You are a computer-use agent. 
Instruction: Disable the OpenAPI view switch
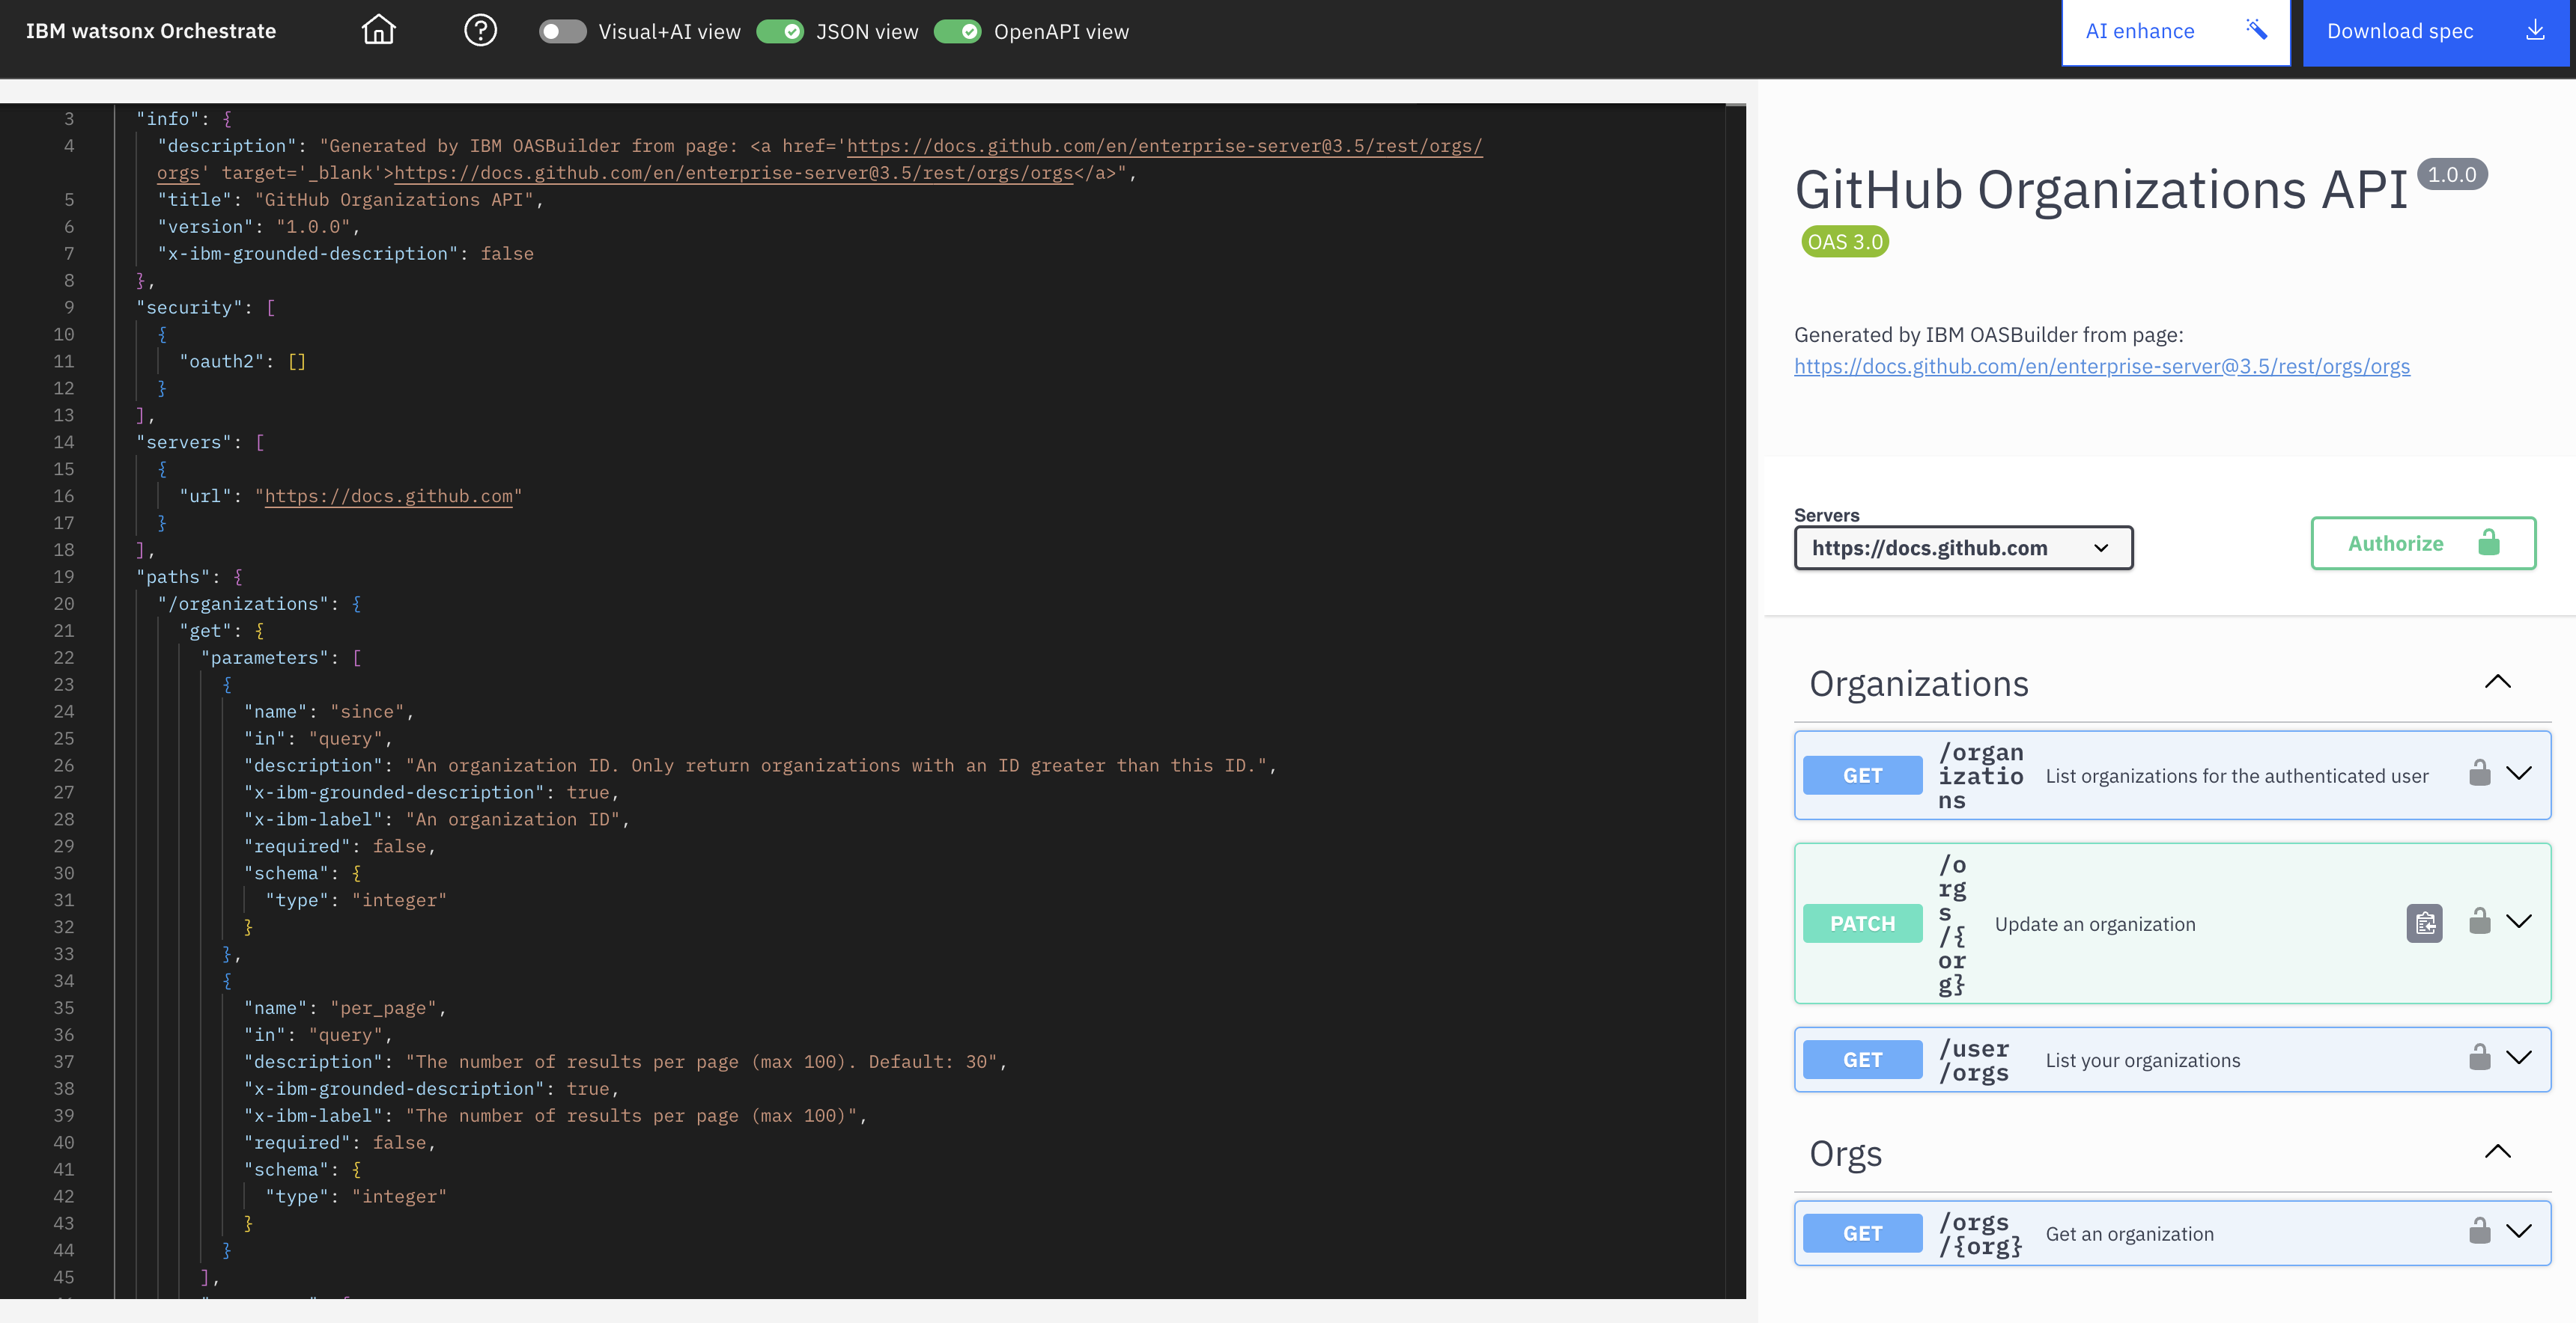pos(958,31)
